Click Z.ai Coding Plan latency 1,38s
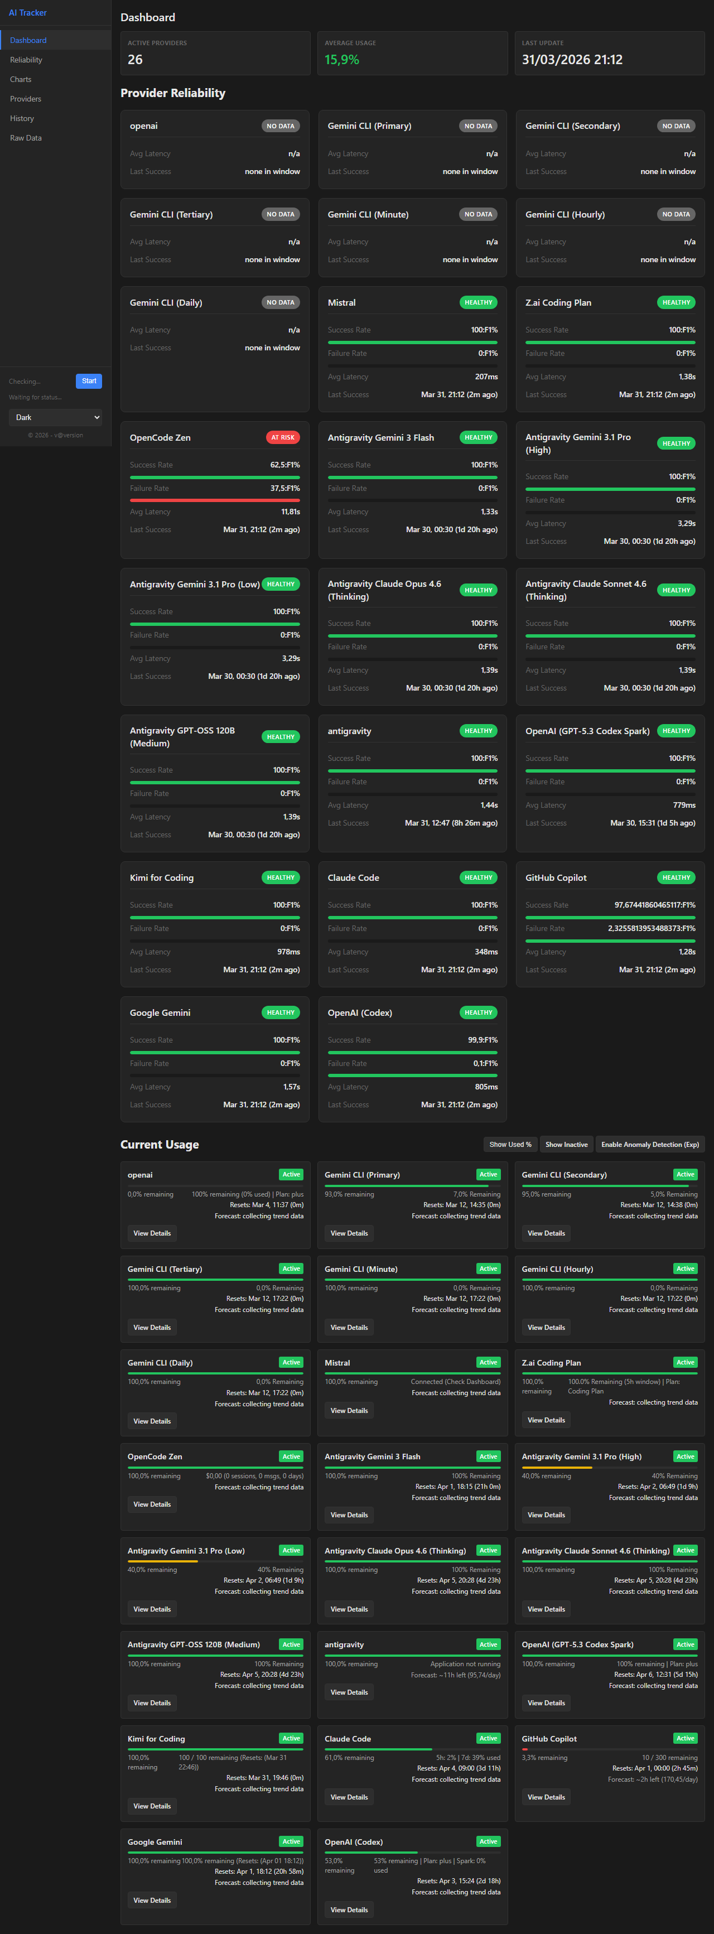Screen dimensions: 714x1934 (x=687, y=377)
